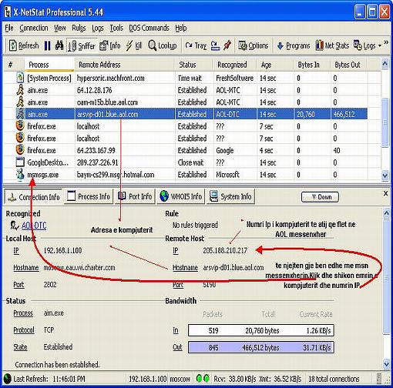Select oam-m15b.blue.aol.com connection row
Screen dimensions: 393x388
click(x=191, y=102)
